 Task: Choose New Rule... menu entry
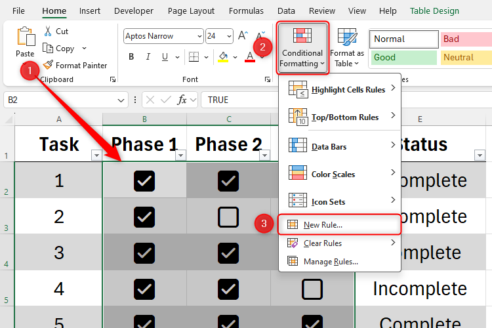point(340,225)
